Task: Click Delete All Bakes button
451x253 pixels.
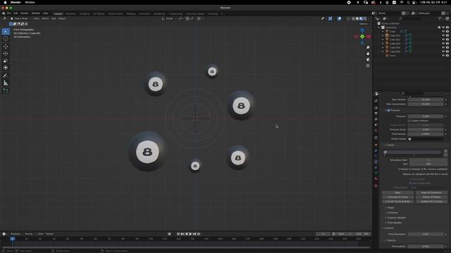Action: pos(431,197)
